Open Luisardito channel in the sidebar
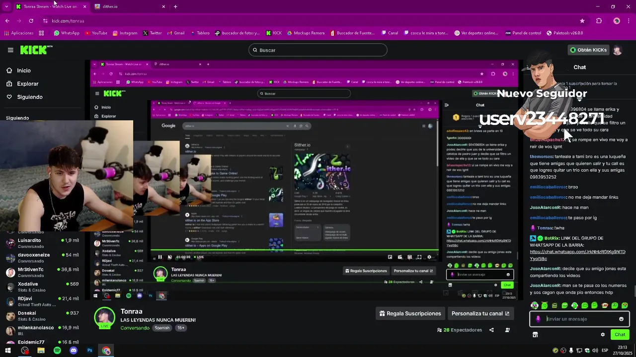Viewport: 636px width, 357px height. point(42,243)
